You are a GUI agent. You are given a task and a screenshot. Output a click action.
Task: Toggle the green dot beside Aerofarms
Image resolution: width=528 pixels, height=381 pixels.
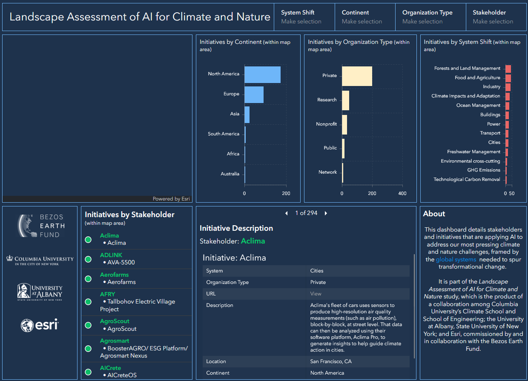pos(88,278)
